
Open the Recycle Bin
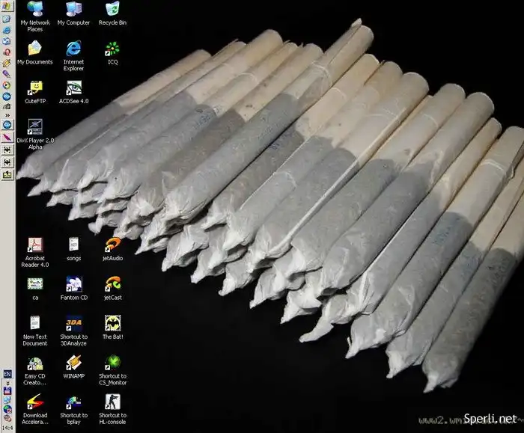click(112, 10)
